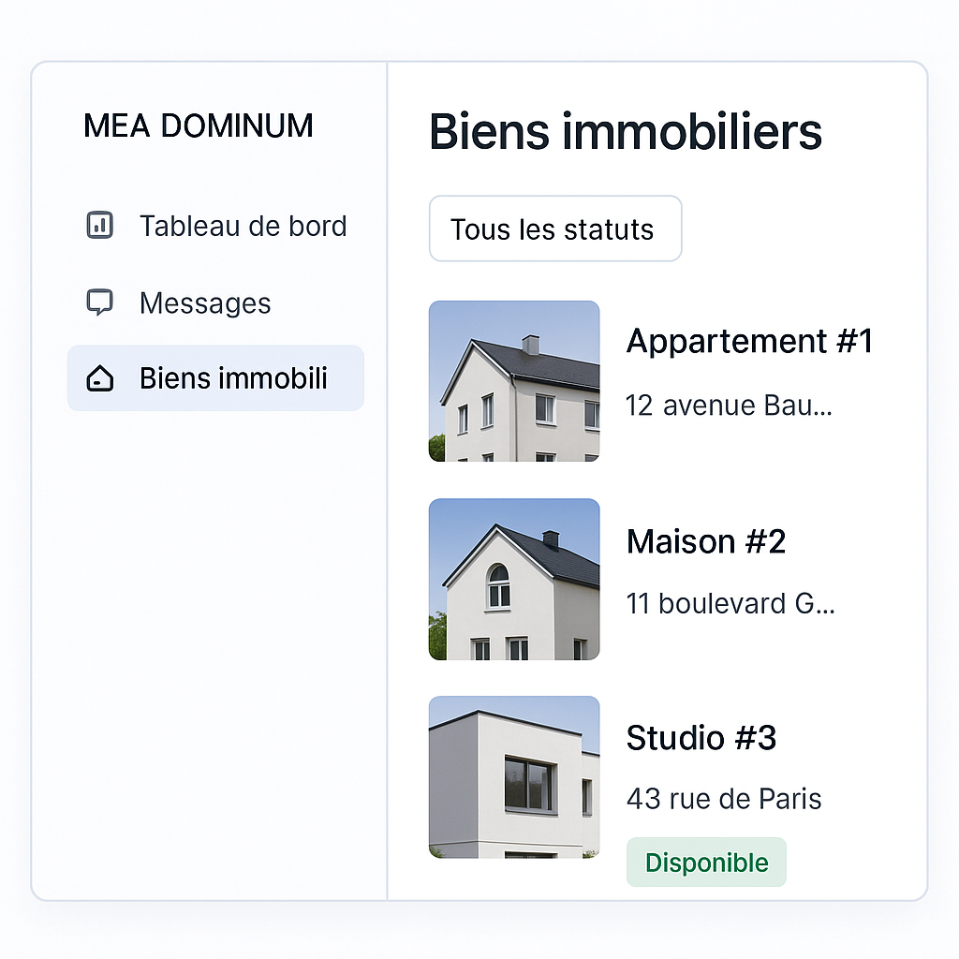Click the Maison #2 listing title
Viewport: 959px width, 959px height.
click(x=706, y=541)
